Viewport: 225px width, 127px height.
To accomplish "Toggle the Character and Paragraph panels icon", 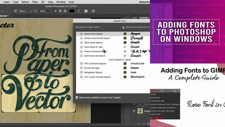I will pyautogui.click(x=86, y=11).
